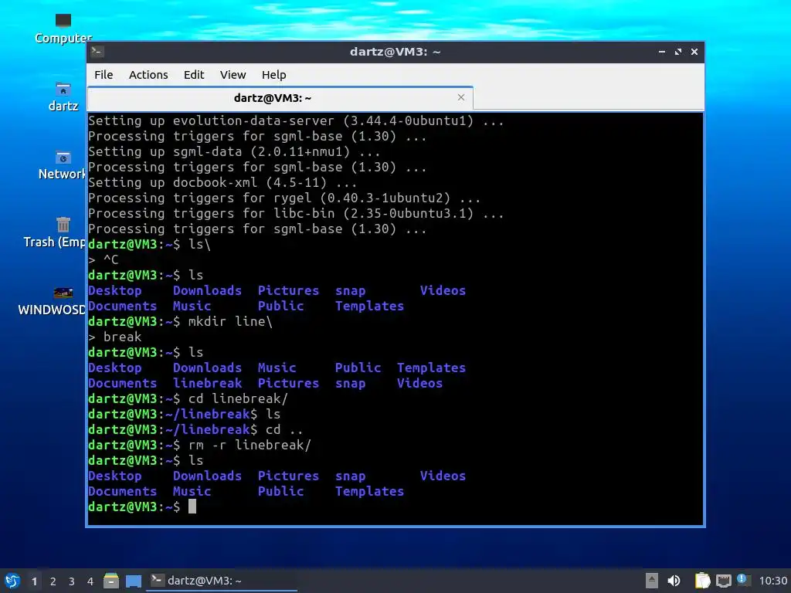Screen dimensions: 791x593
Task: Select the dartz@VM3: ~ terminal tab
Action: (280, 98)
